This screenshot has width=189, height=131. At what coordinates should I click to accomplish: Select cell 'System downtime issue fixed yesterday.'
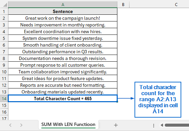[x=63, y=39]
